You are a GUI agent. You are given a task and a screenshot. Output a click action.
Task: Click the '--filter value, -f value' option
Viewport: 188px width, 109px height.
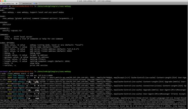15,59
